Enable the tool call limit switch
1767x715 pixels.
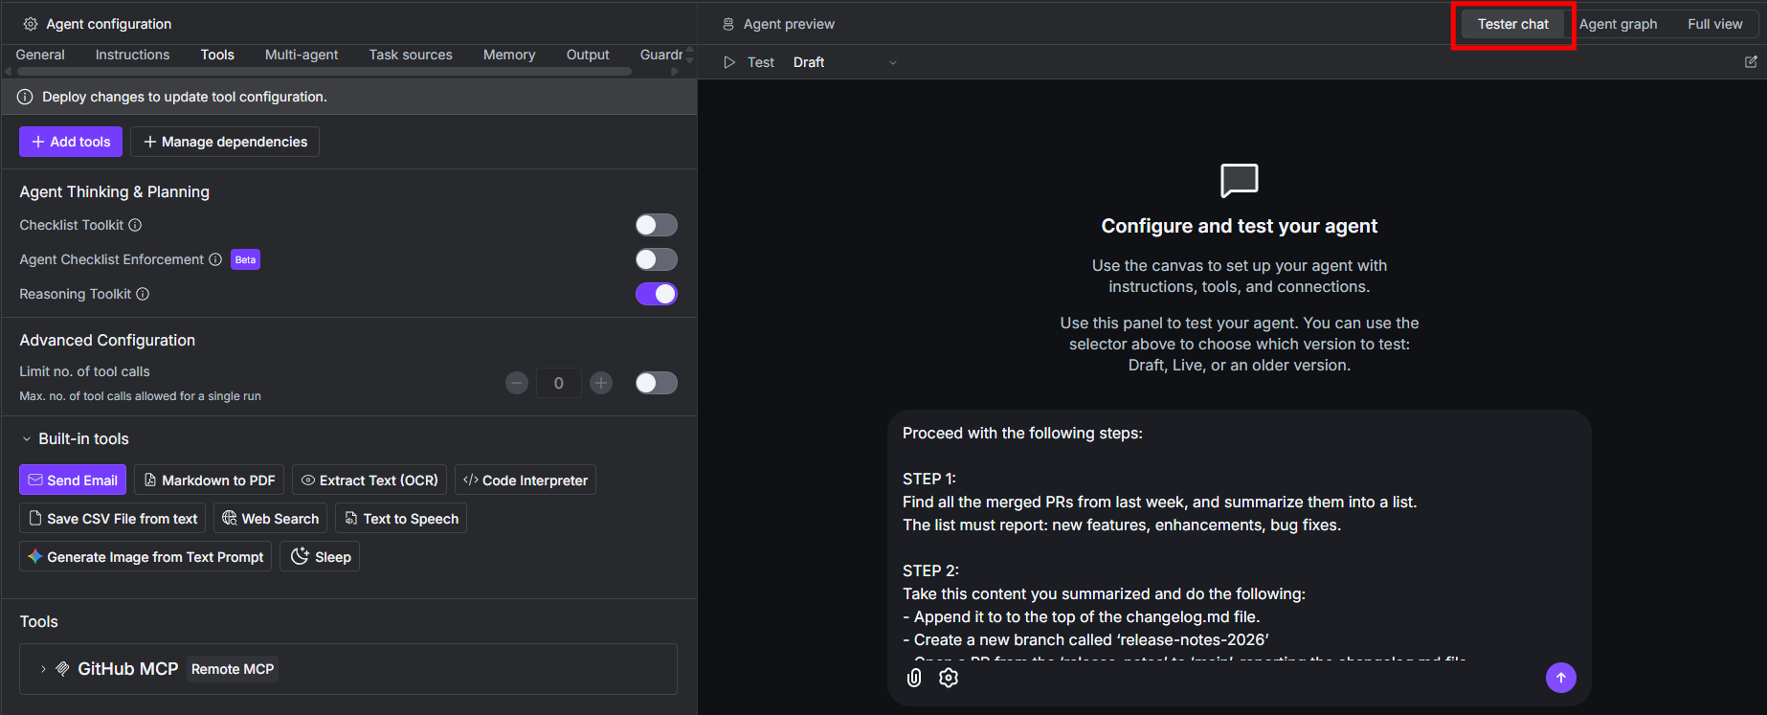pyautogui.click(x=657, y=383)
